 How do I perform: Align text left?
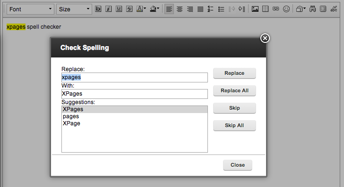169,9
